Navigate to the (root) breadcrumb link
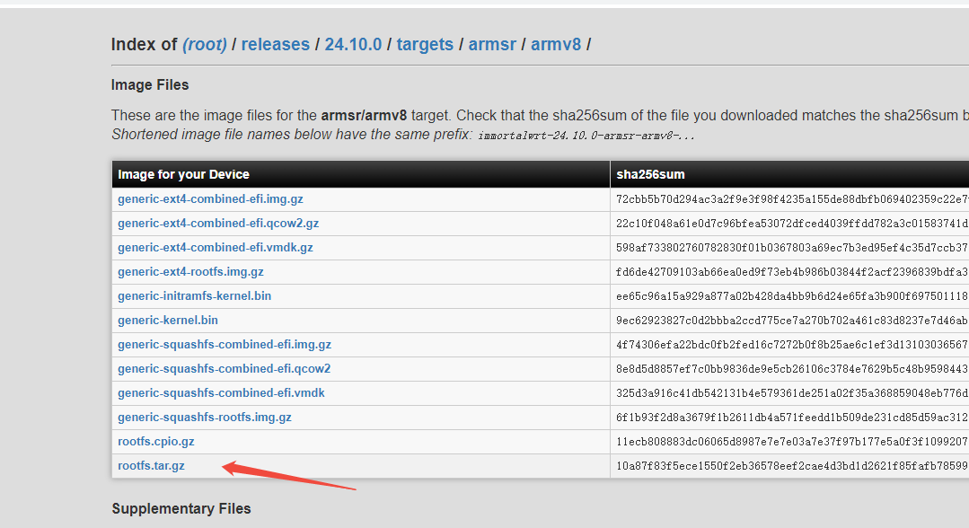 204,43
